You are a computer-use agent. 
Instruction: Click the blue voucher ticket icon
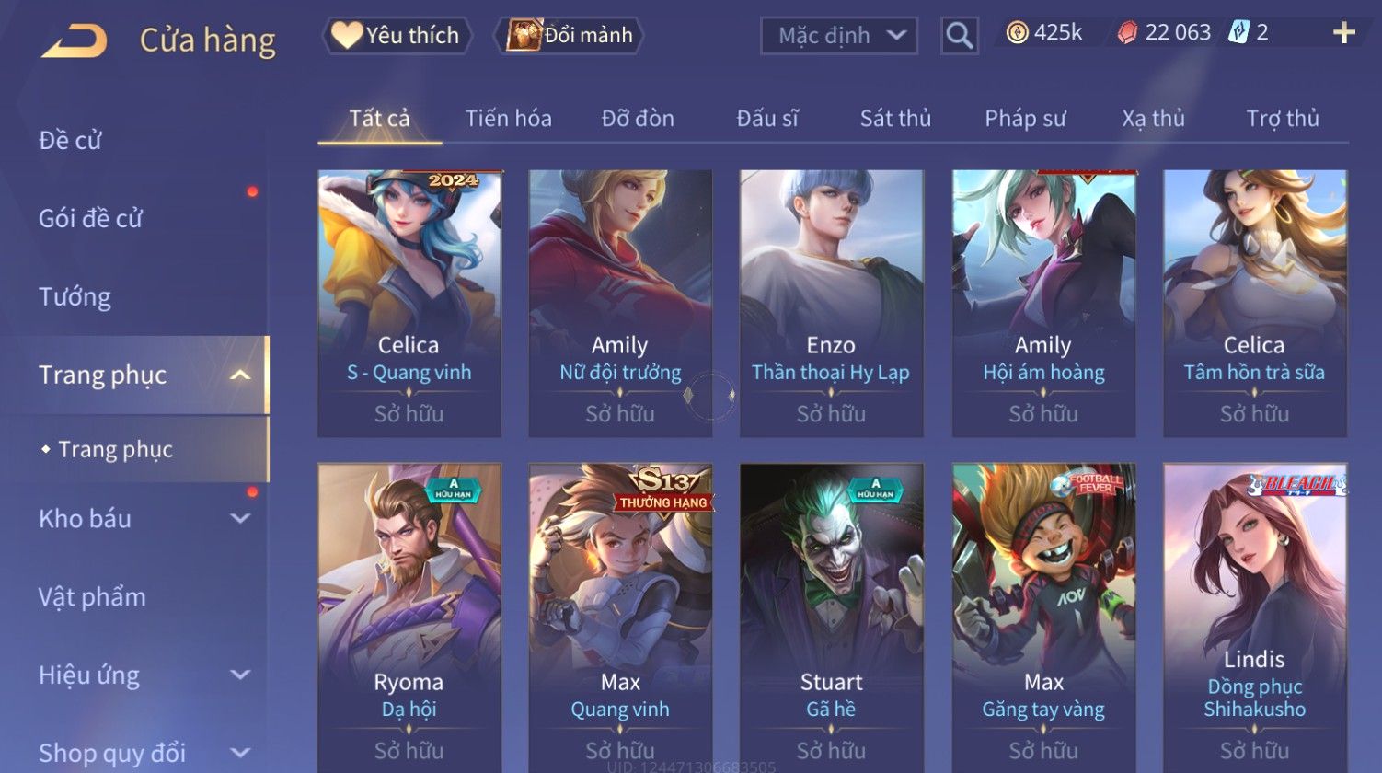(1238, 33)
